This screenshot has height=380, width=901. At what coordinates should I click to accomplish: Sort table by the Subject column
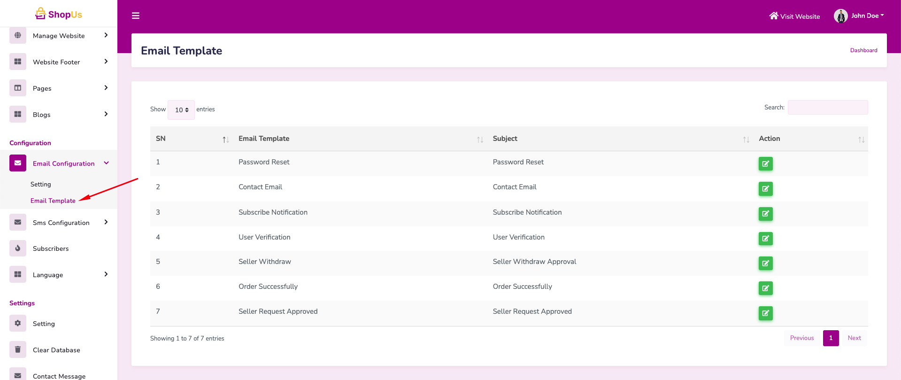click(505, 139)
